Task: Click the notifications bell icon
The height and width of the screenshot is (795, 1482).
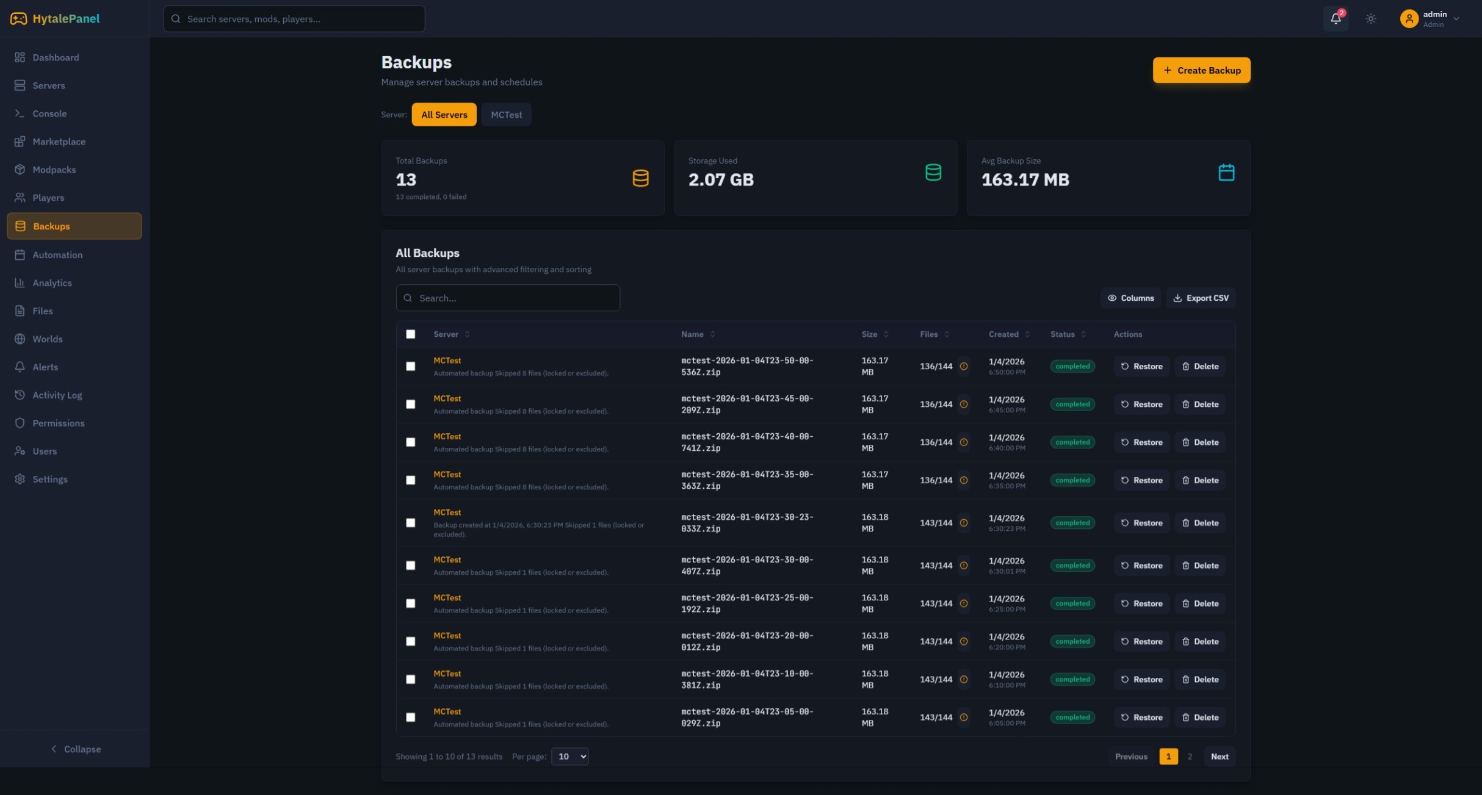Action: point(1336,18)
